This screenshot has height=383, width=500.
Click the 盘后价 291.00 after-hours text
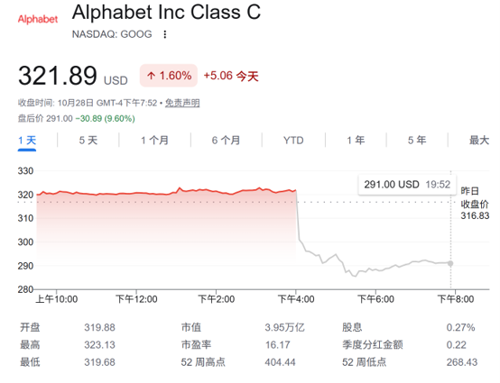click(x=45, y=119)
